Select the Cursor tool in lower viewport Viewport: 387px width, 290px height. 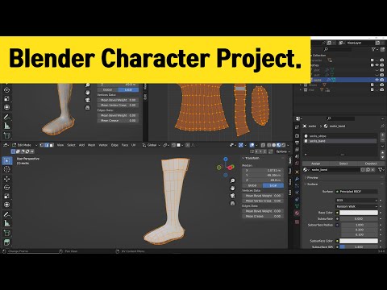click(x=7, y=169)
